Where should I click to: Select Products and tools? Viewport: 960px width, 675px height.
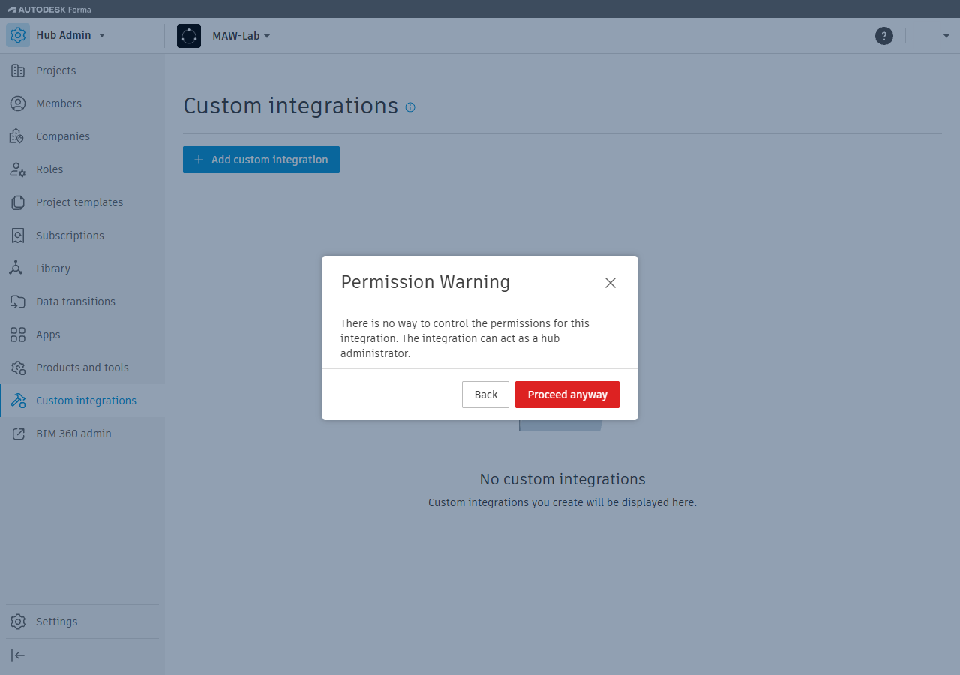[x=82, y=367]
